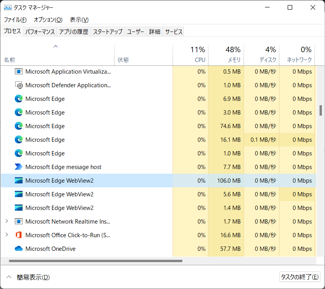Sort by the CPU column header
Viewport: 325px width, 289px height.
point(191,55)
